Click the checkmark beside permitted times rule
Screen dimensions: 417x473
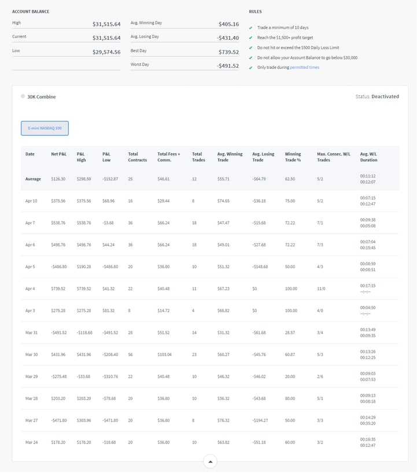[x=250, y=68]
